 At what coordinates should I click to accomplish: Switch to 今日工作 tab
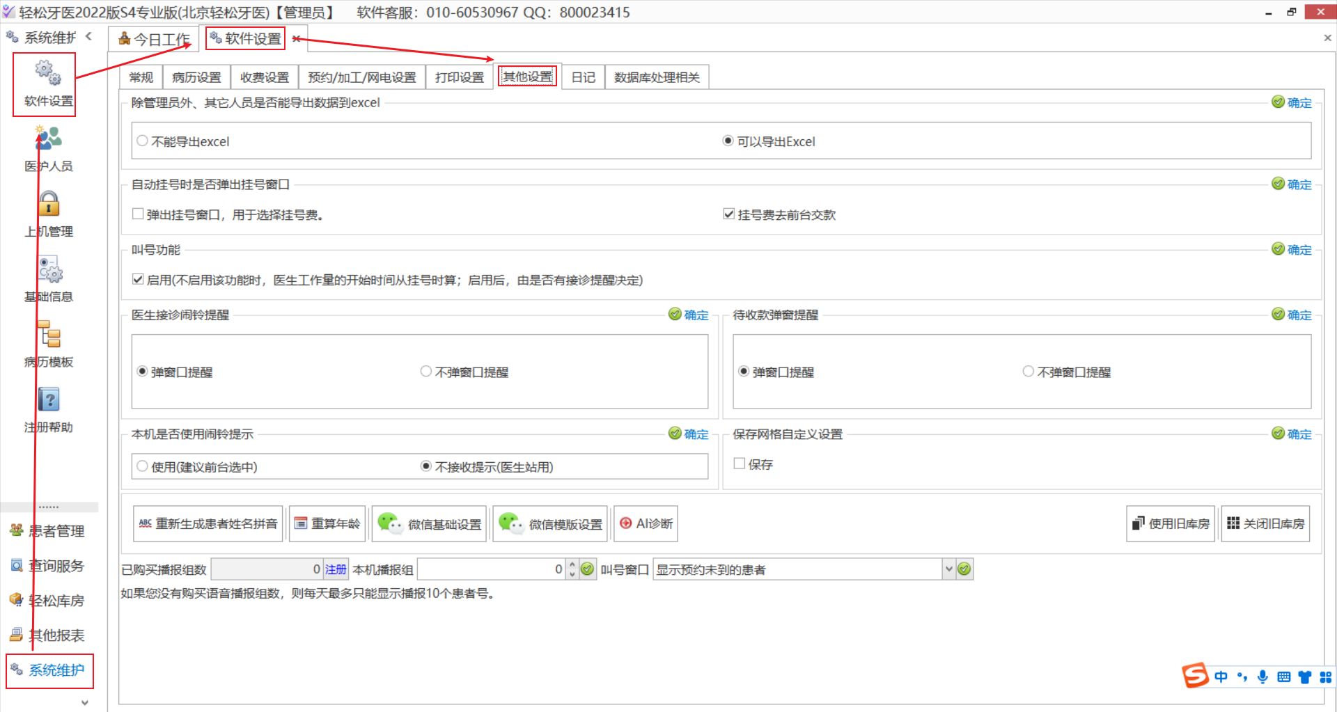coord(154,39)
